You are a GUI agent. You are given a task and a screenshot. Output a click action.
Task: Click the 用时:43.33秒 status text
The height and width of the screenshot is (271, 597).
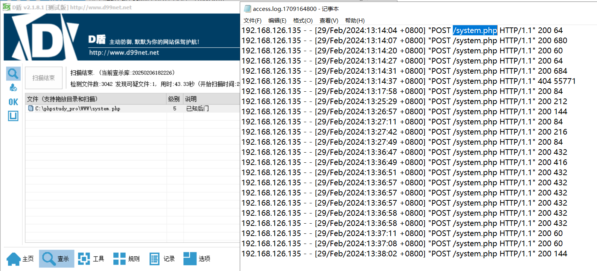[177, 84]
